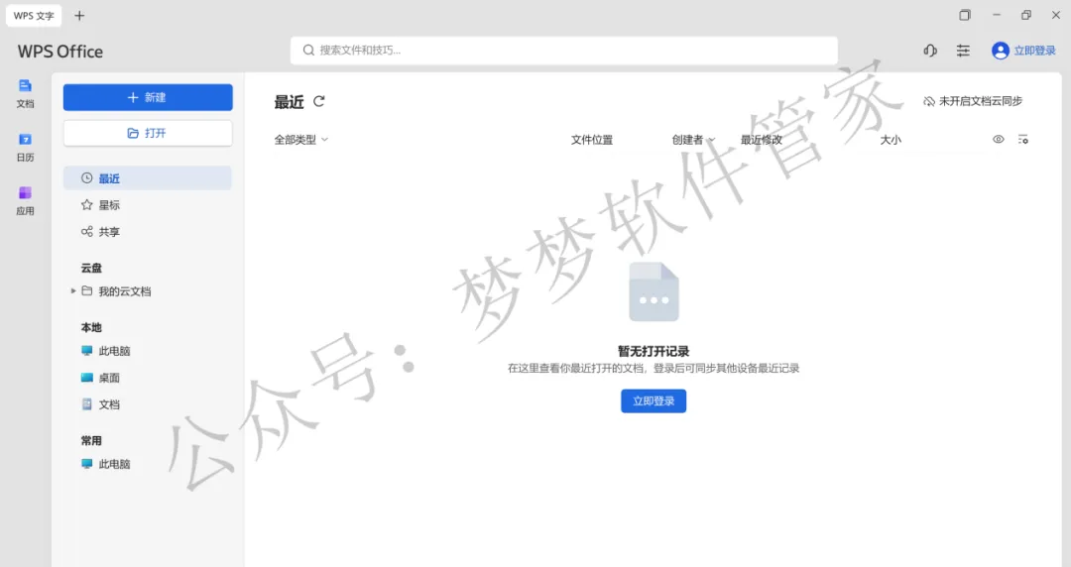The image size is (1071, 567).
Task: Click the magnifier search icon
Action: 308,50
